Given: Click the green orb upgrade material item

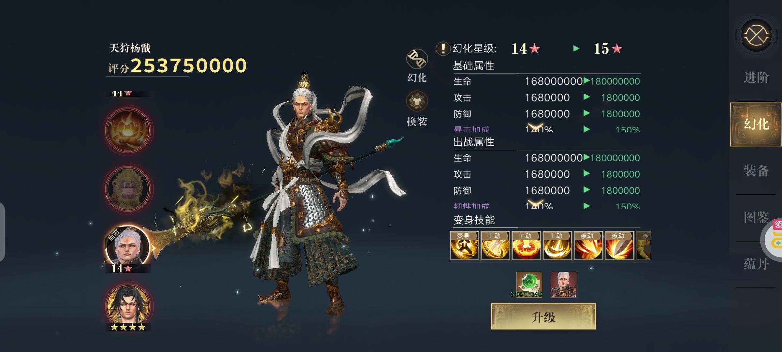Looking at the screenshot, I should [x=529, y=285].
